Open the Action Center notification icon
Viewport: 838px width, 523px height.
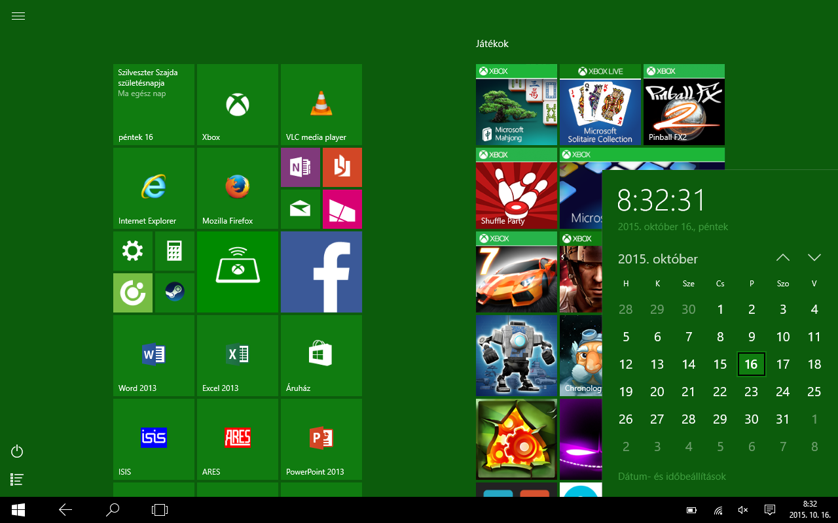point(770,510)
